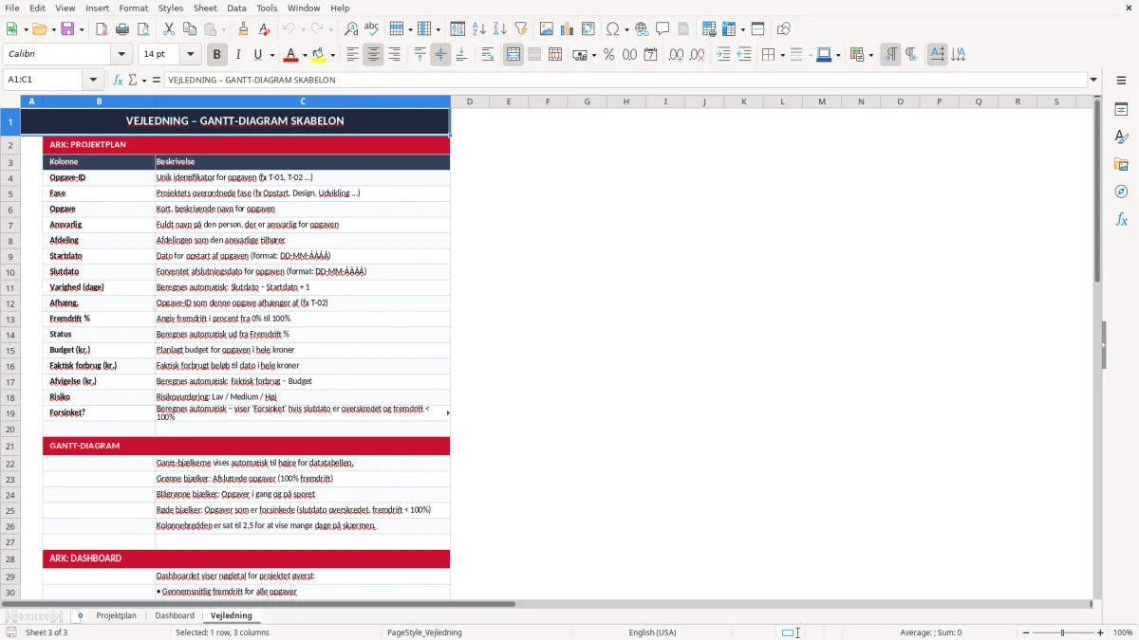Expand the Name Box dropdown

tap(93, 80)
